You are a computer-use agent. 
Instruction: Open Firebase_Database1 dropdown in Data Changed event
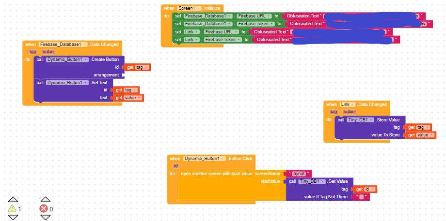pos(63,44)
